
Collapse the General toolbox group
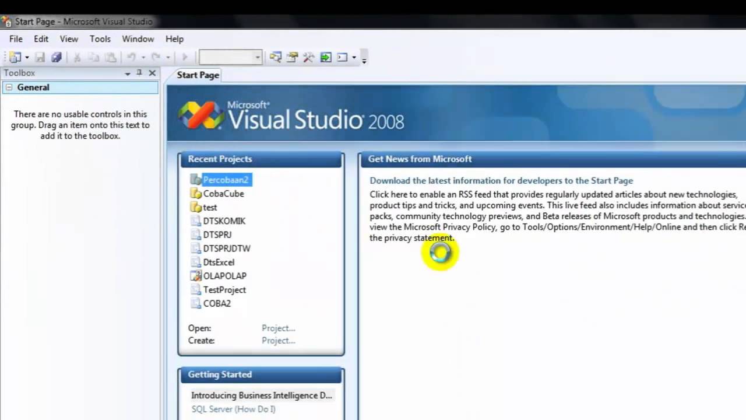(x=9, y=87)
